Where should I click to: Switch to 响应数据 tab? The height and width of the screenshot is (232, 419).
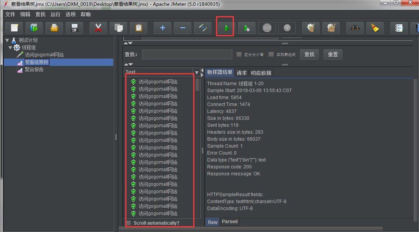click(261, 73)
